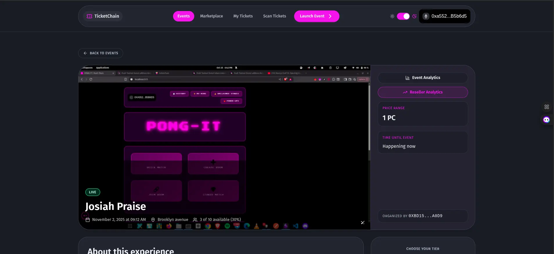Click the TicketChain ticket logo icon
The image size is (554, 254).
click(89, 16)
